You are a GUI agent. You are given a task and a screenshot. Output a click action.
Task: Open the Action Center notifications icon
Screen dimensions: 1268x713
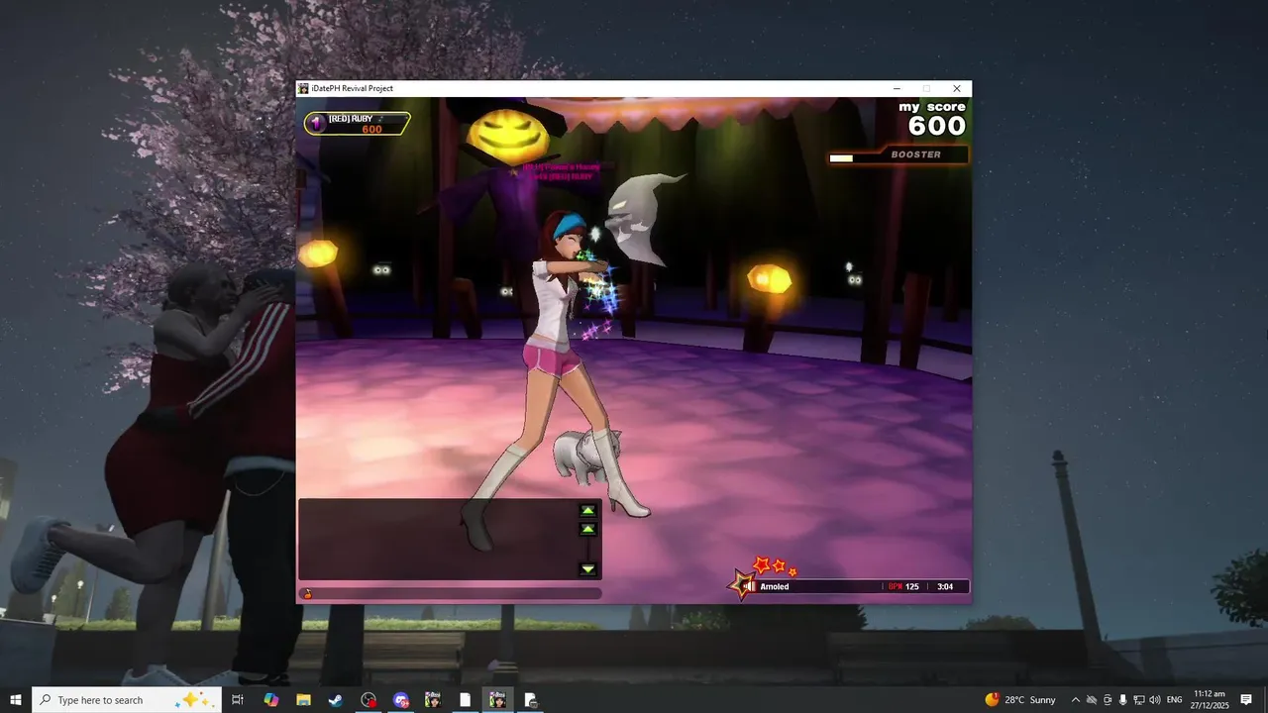[x=1246, y=699]
